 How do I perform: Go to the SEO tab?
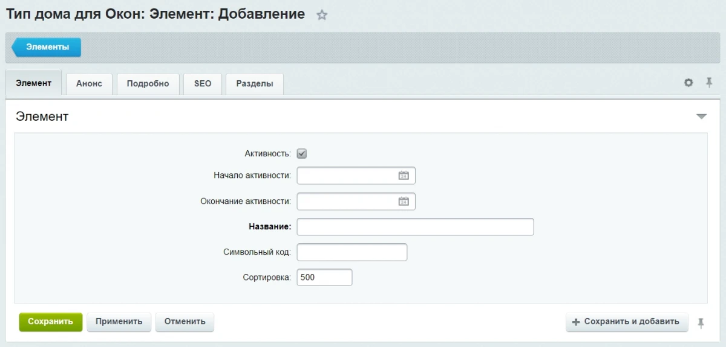[x=203, y=84]
